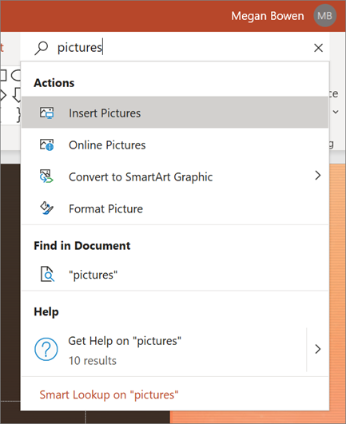The width and height of the screenshot is (346, 424).
Task: Click the Convert to SmartArt Graphic icon
Action: 46,176
